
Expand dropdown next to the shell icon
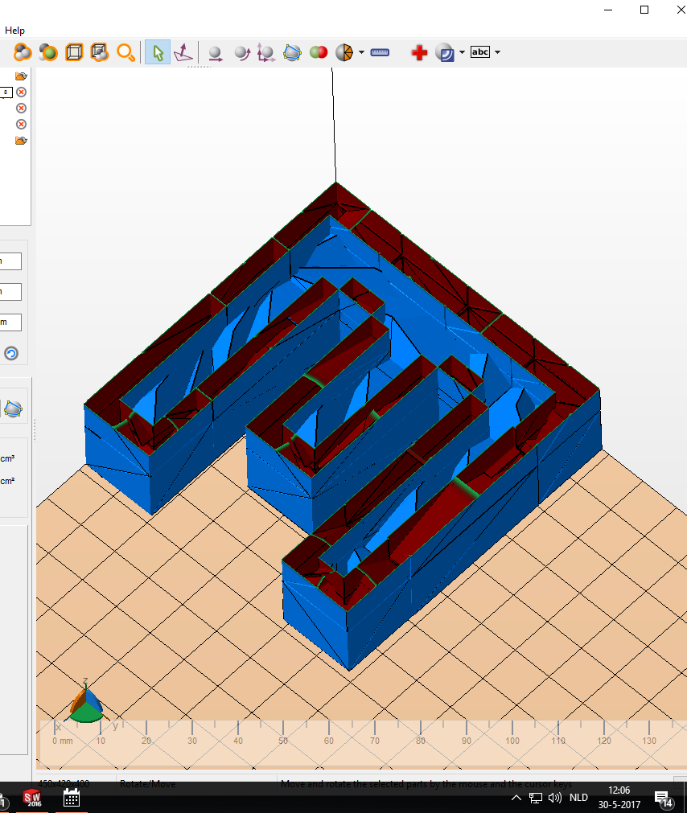[x=462, y=53]
